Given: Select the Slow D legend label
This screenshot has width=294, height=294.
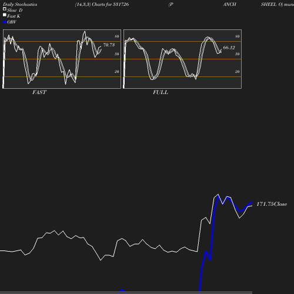Looking at the screenshot, I should coord(15,10).
